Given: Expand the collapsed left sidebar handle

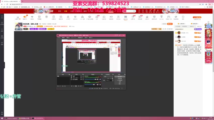Looking at the screenshot, I should [x=4, y=65].
